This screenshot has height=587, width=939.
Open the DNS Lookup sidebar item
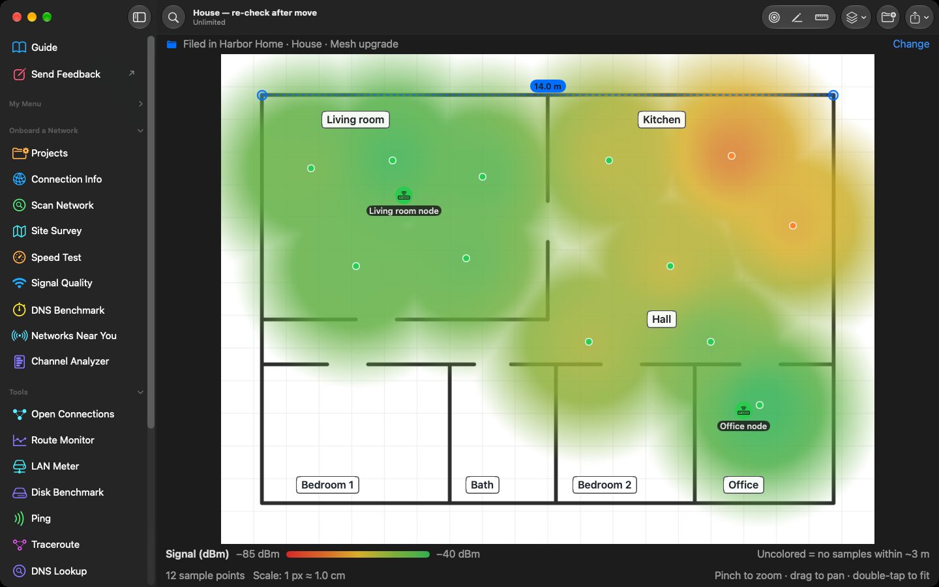(74, 571)
